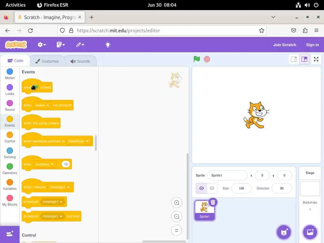Screen dimensions: 324x243
Task: Click the sprite y position field
Action: click(284, 175)
